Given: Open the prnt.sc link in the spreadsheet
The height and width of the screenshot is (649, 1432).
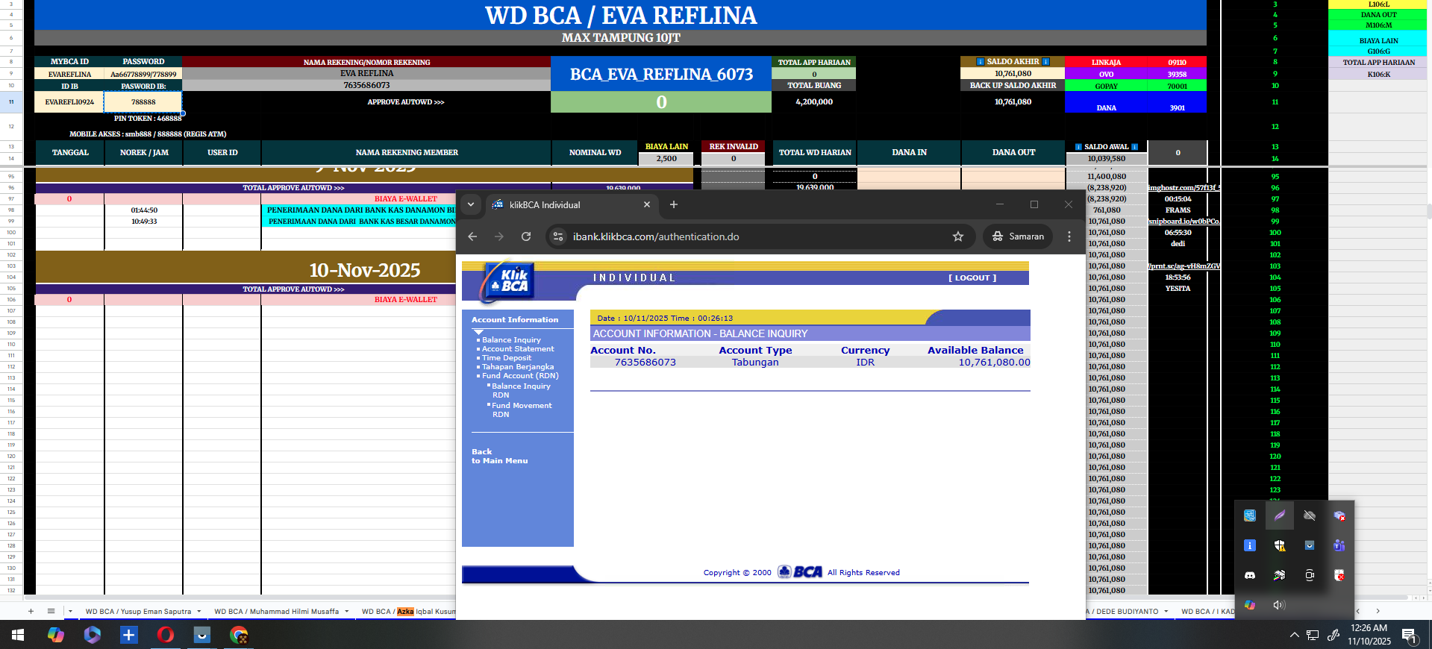Looking at the screenshot, I should (1184, 266).
